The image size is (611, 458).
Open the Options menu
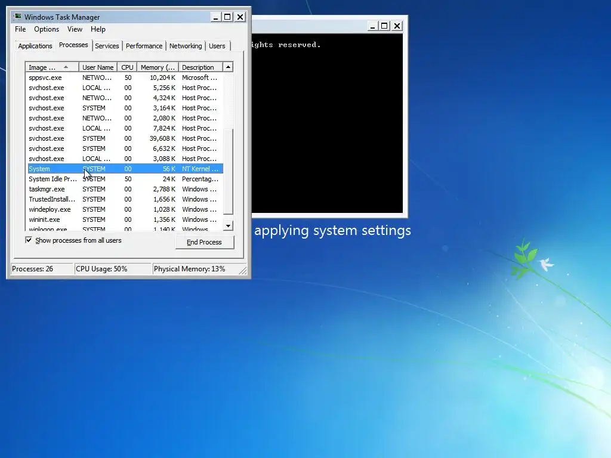pos(47,29)
